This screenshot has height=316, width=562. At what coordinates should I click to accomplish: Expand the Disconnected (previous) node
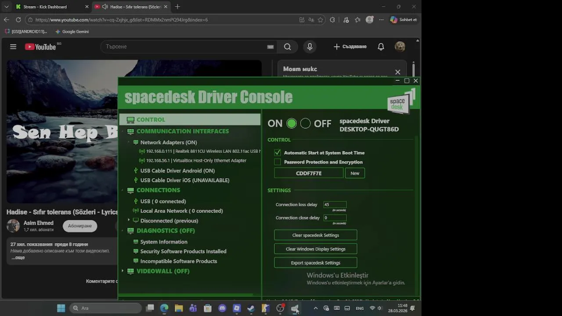pyautogui.click(x=129, y=220)
